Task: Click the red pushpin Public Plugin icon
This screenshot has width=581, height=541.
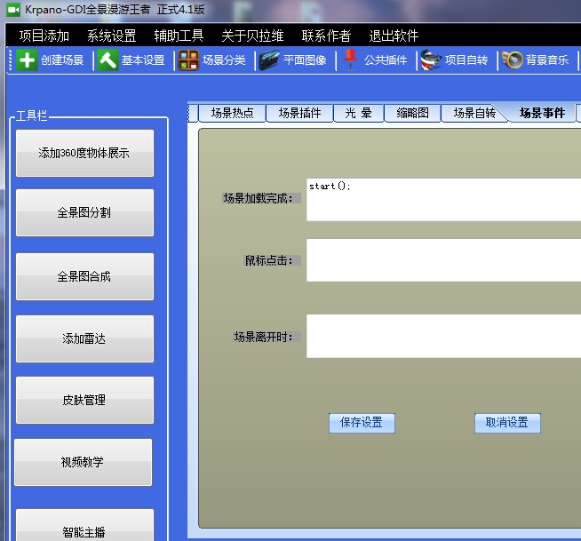Action: pyautogui.click(x=350, y=60)
